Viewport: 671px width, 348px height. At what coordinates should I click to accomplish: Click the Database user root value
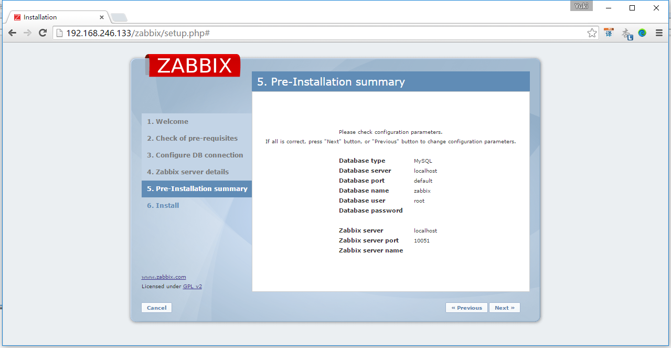(419, 201)
